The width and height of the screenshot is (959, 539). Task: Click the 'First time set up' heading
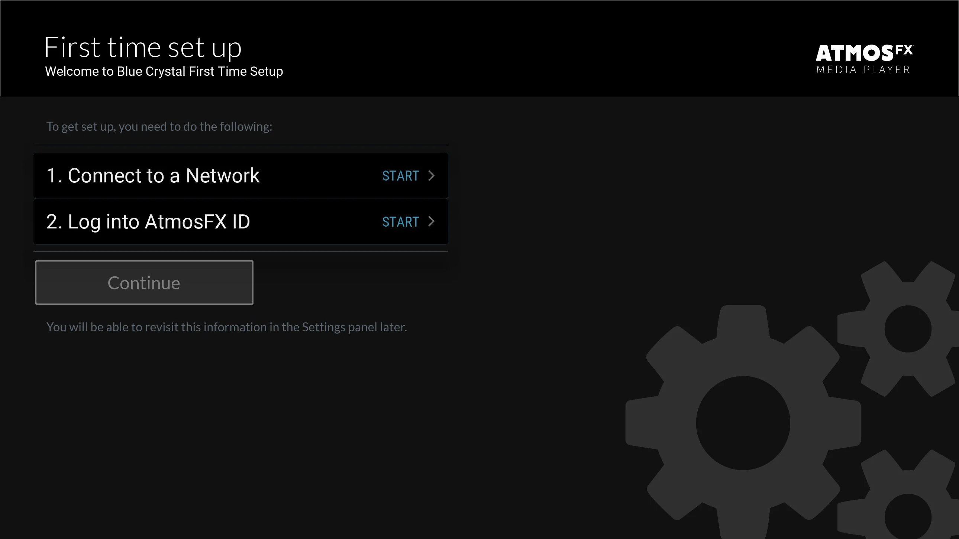(x=143, y=48)
